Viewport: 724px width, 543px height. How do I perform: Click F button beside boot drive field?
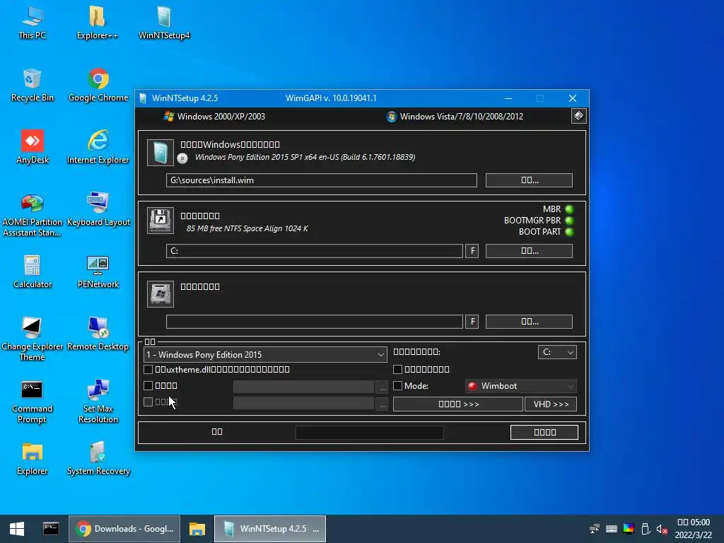(x=472, y=251)
